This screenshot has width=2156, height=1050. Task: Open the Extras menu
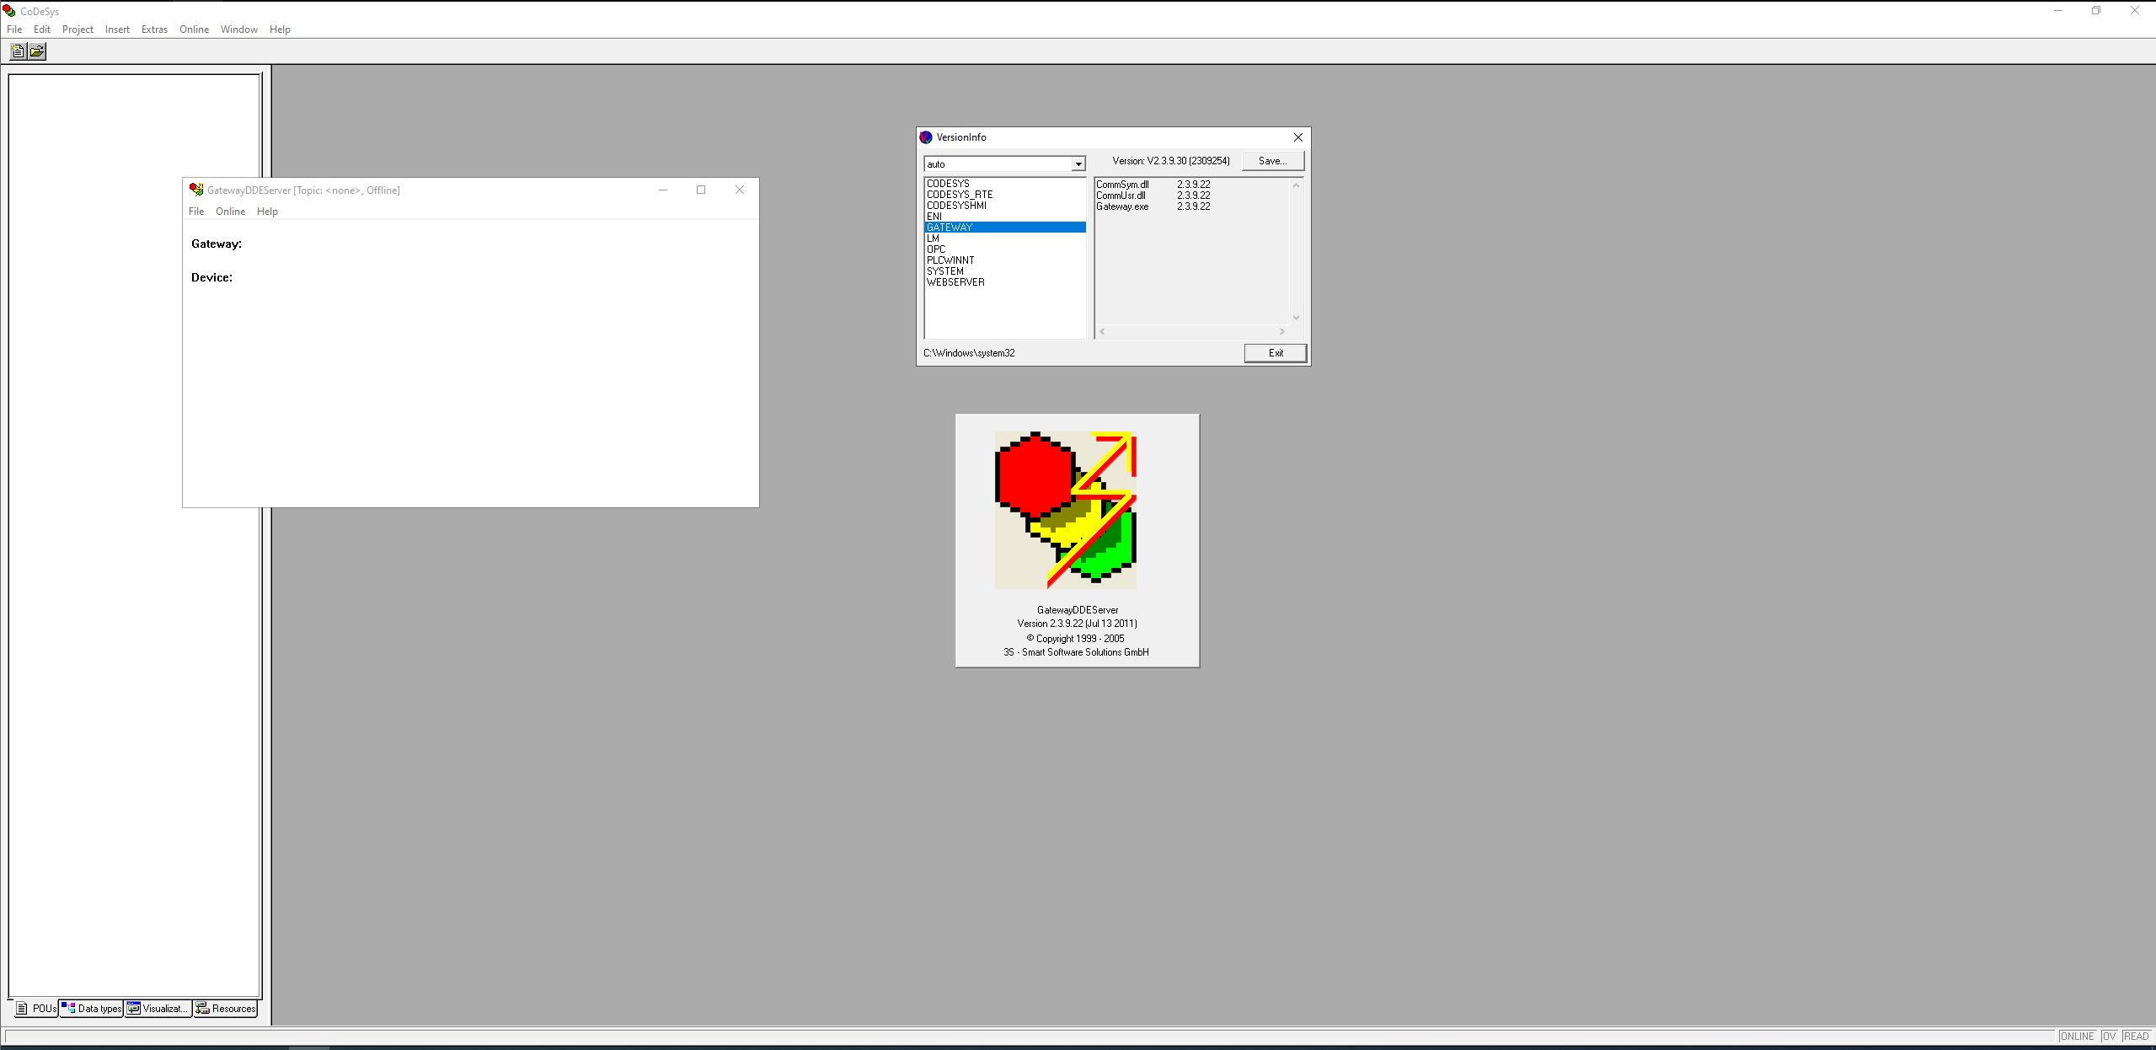click(x=154, y=29)
